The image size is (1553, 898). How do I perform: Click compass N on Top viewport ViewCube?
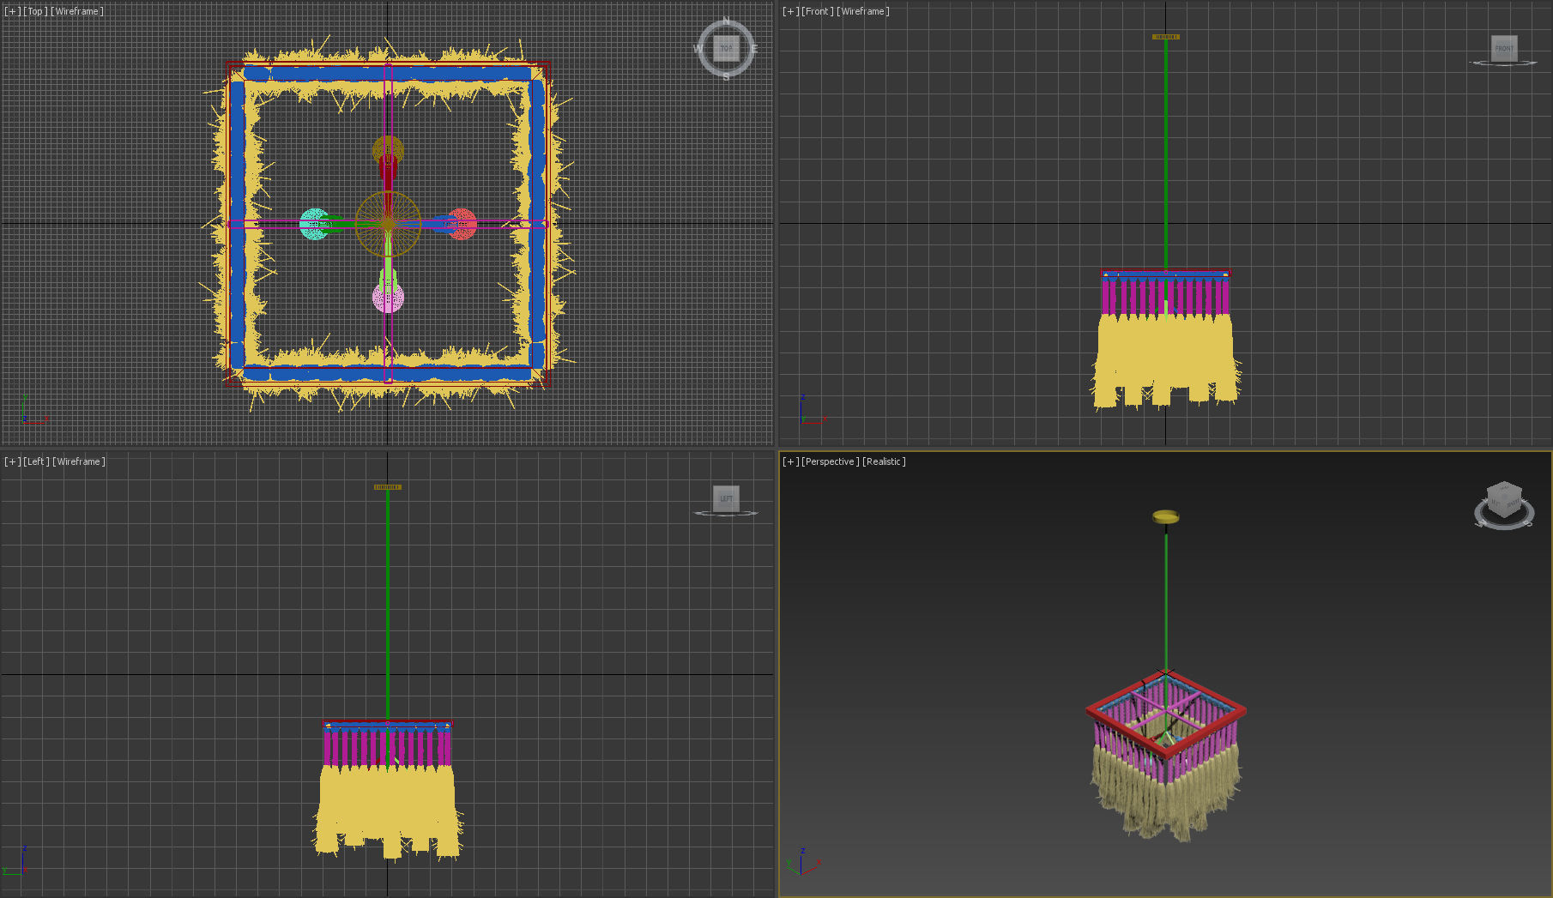click(x=726, y=21)
